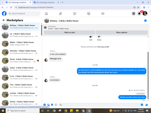Open Derek - 4 Beds 3 Baths conversation

point(20,61)
